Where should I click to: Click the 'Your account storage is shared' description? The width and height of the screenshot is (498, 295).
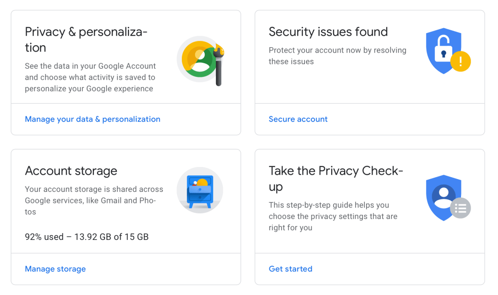94,201
